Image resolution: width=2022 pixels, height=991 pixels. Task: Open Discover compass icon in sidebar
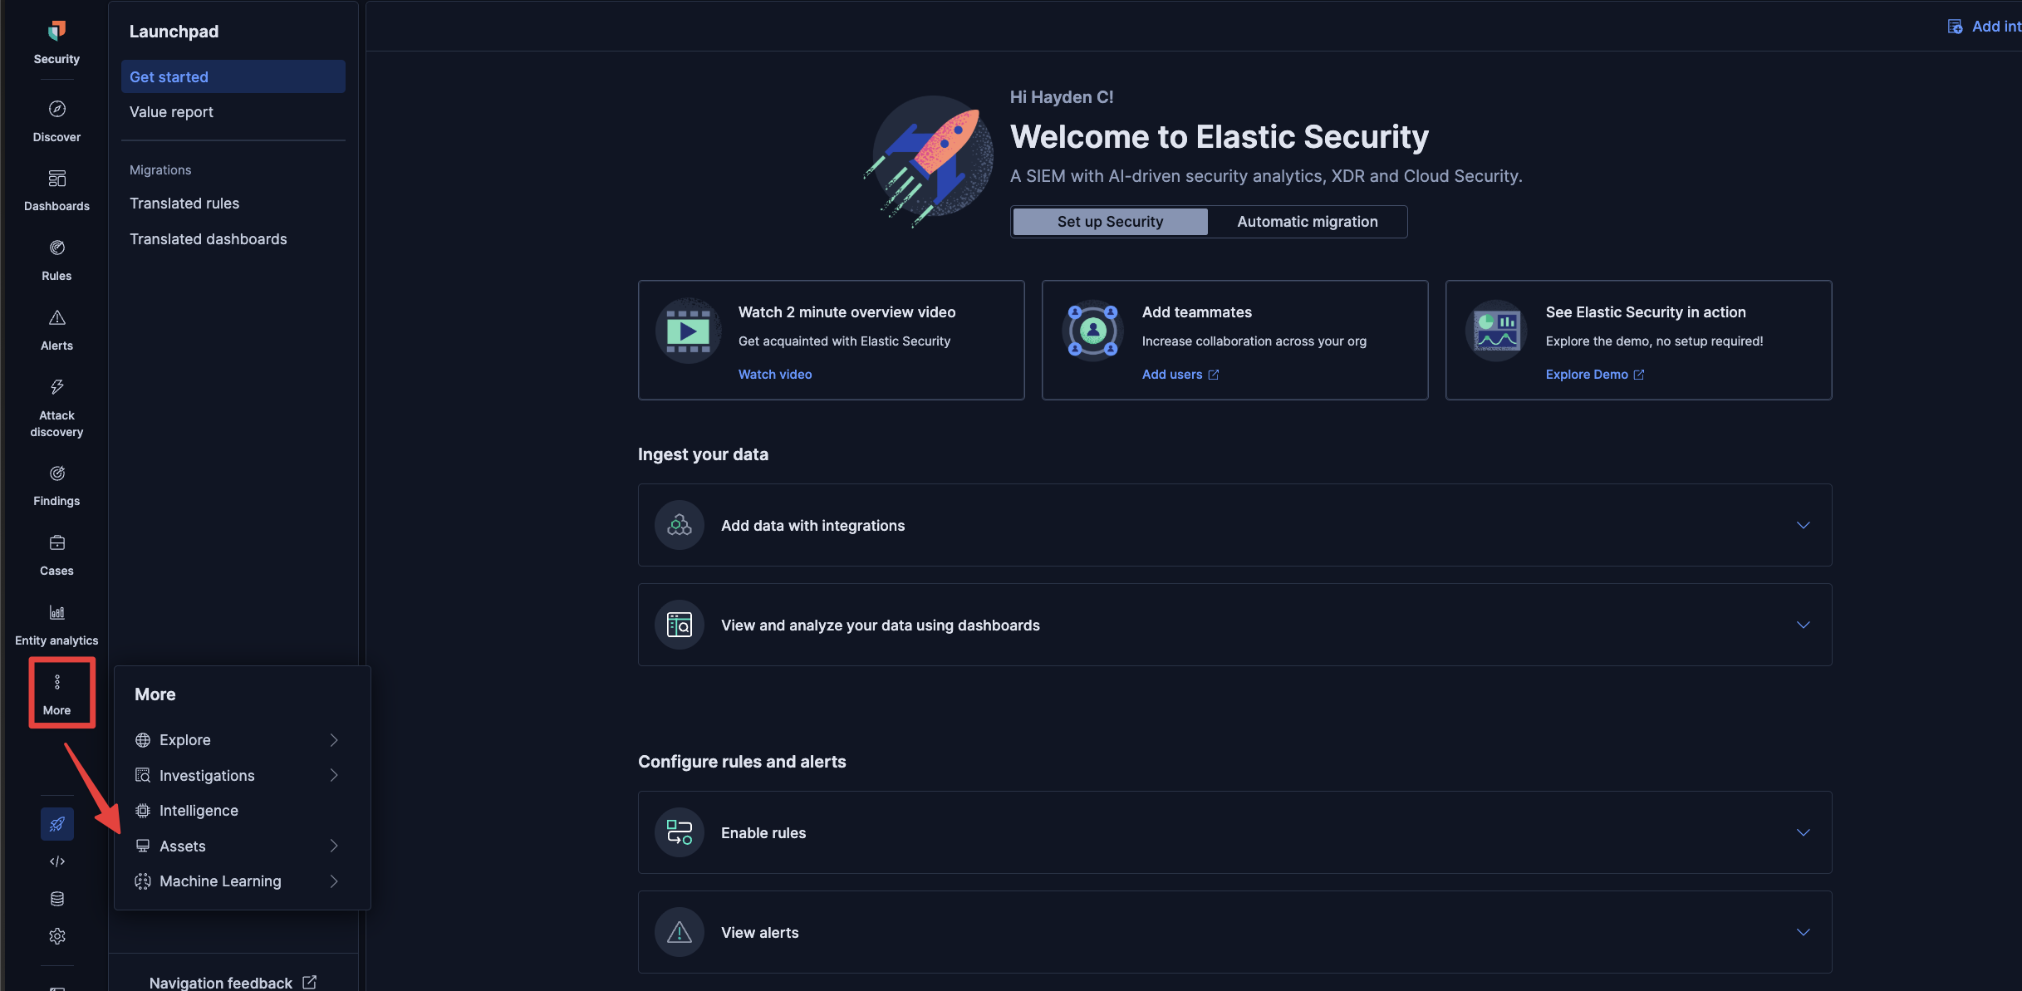click(56, 110)
